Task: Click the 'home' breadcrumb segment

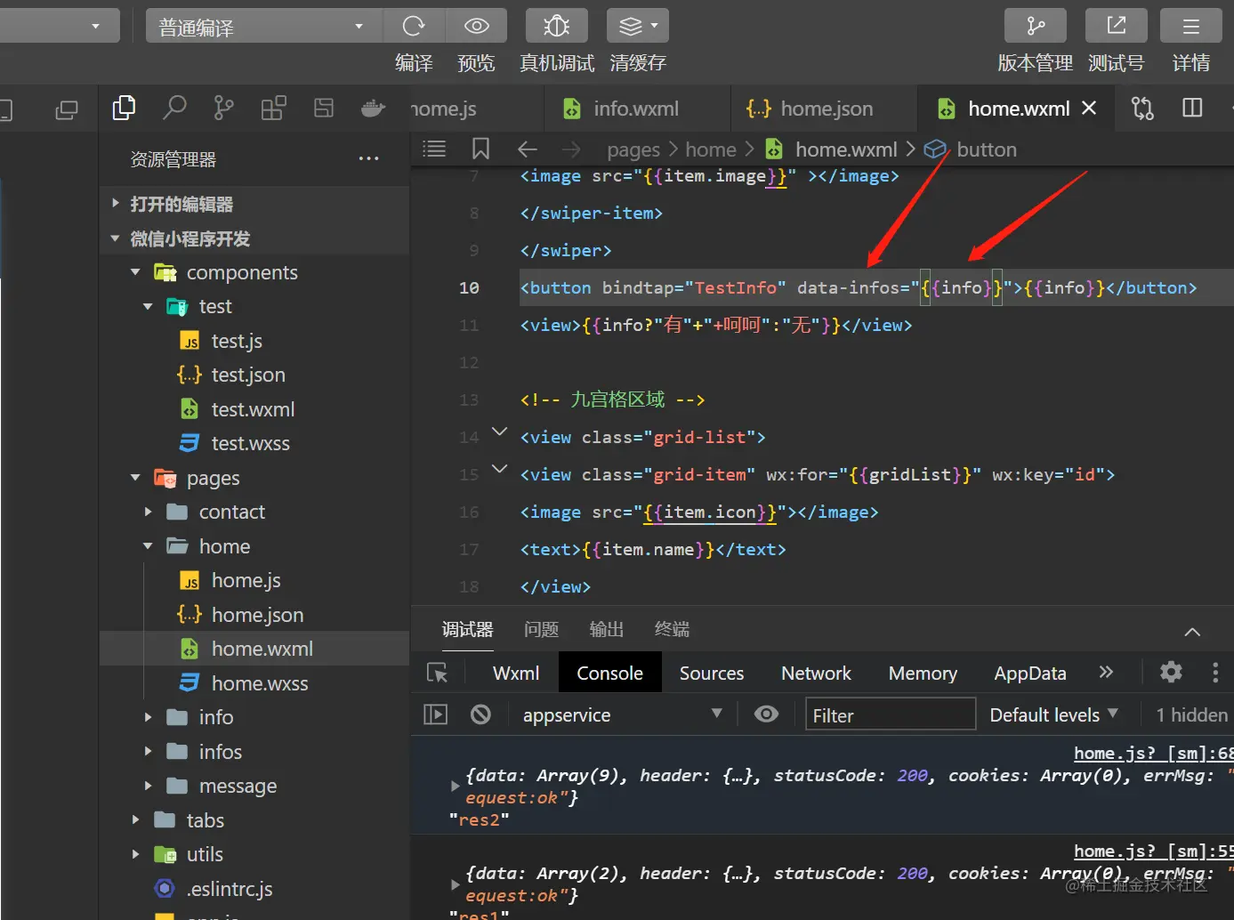Action: point(711,149)
